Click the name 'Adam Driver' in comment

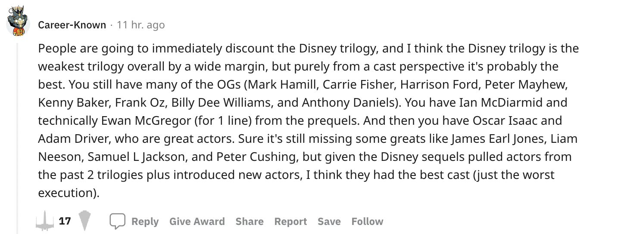point(63,139)
